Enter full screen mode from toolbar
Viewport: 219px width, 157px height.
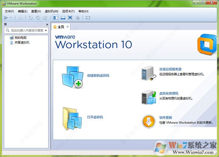(70, 17)
